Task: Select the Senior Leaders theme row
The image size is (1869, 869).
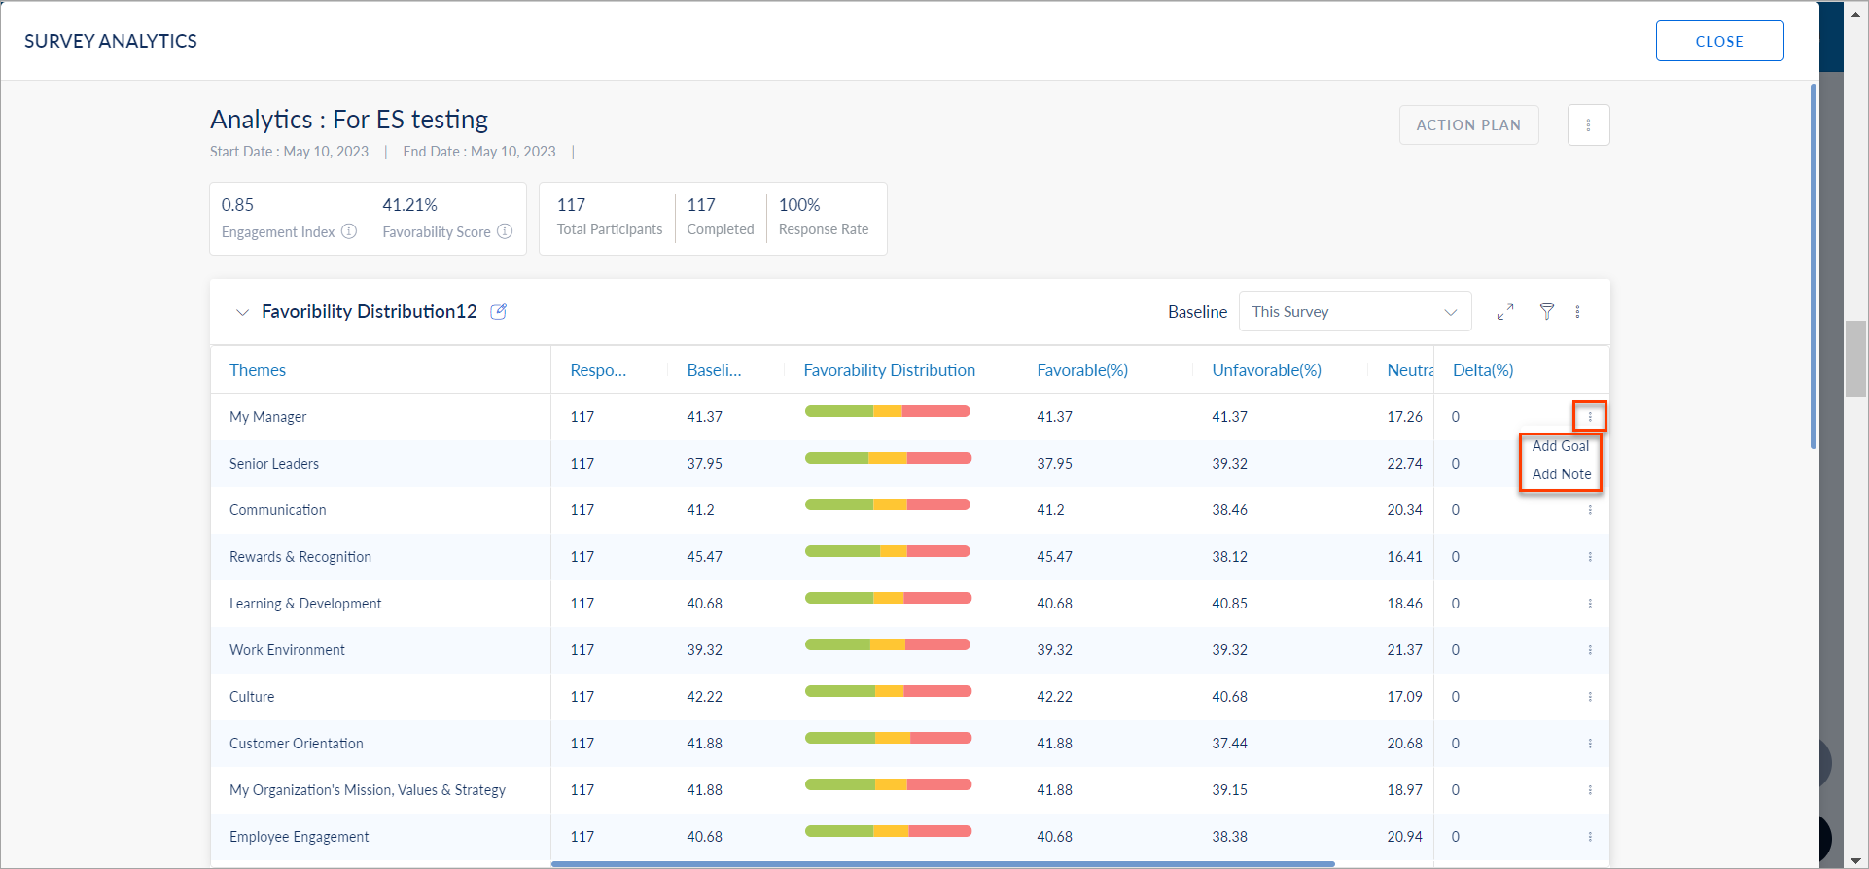Action: pyautogui.click(x=909, y=464)
